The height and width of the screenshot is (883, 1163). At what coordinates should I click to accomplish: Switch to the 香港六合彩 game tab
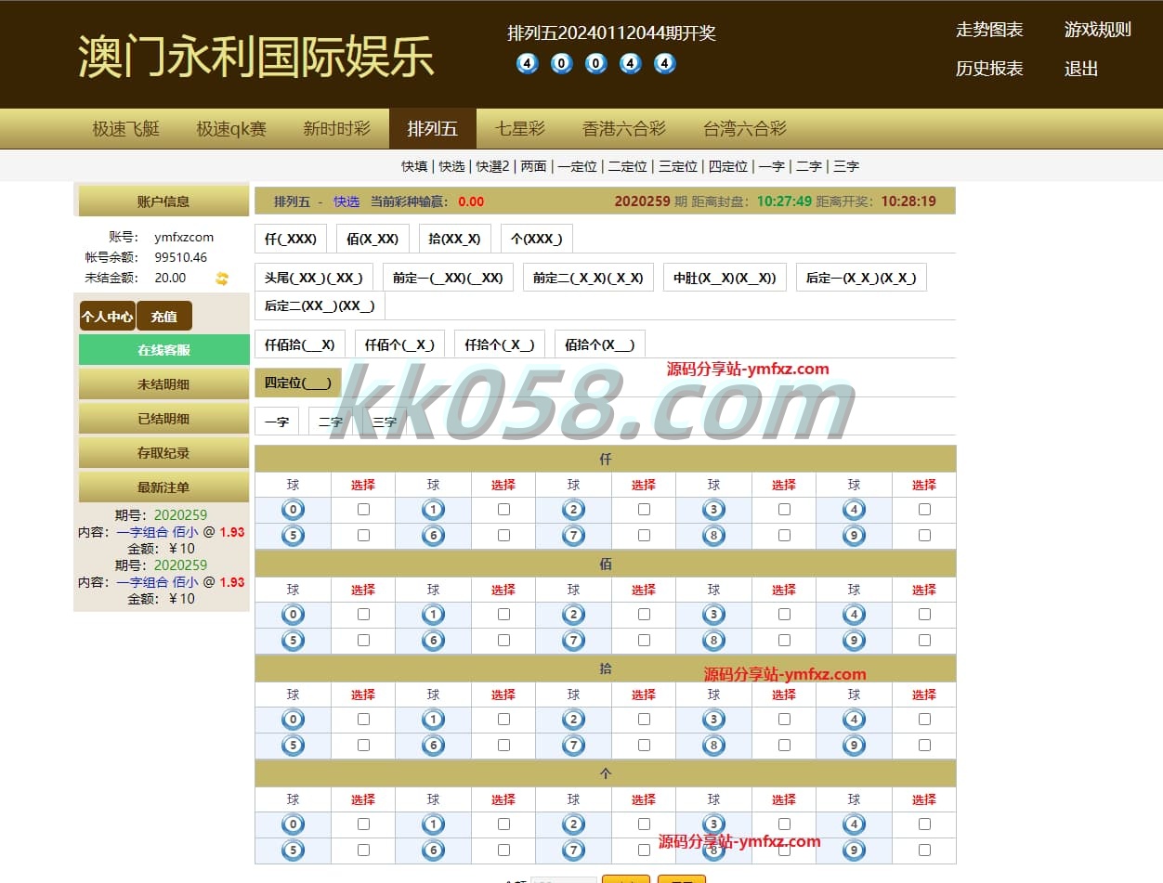(x=624, y=129)
